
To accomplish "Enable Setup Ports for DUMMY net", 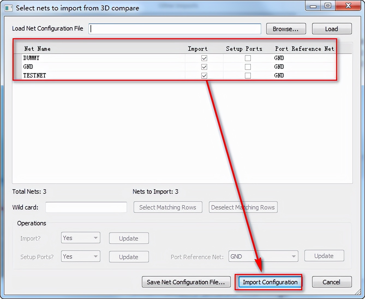I will coord(248,58).
